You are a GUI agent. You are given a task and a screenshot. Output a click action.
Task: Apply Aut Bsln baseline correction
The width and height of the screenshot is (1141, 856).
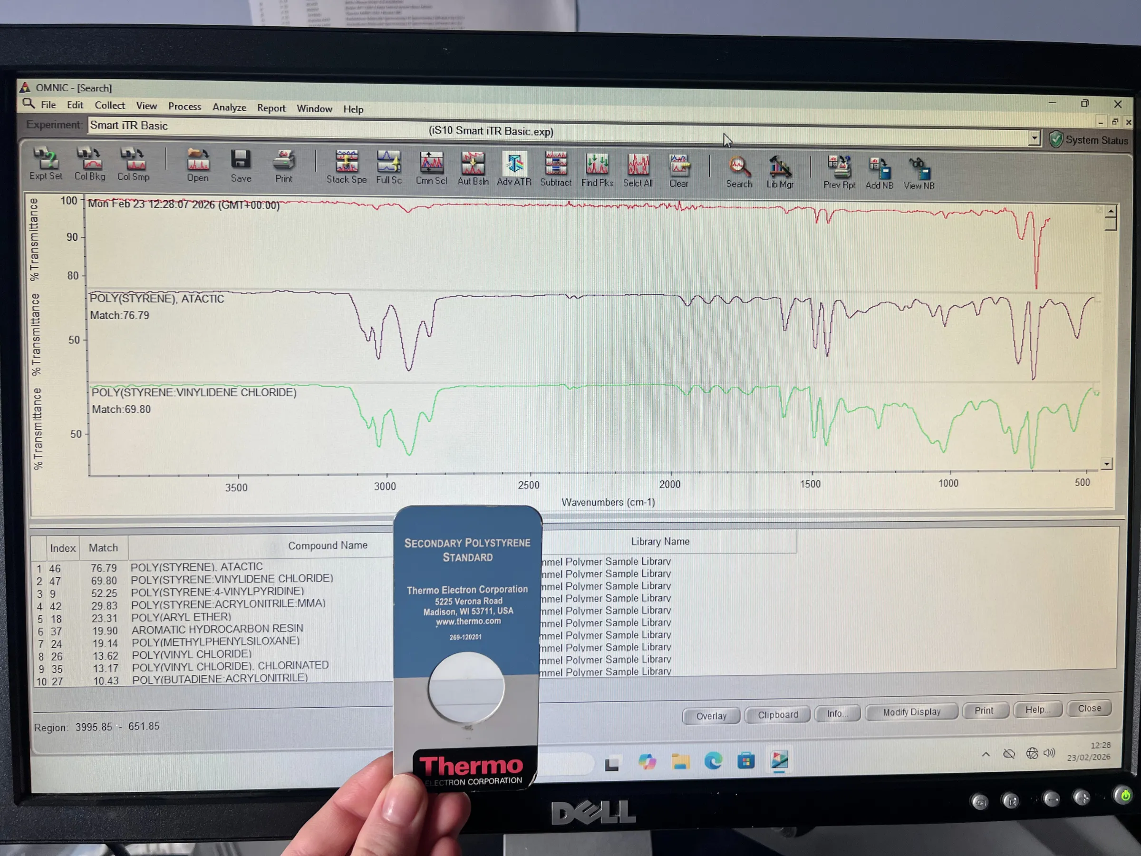coord(473,169)
